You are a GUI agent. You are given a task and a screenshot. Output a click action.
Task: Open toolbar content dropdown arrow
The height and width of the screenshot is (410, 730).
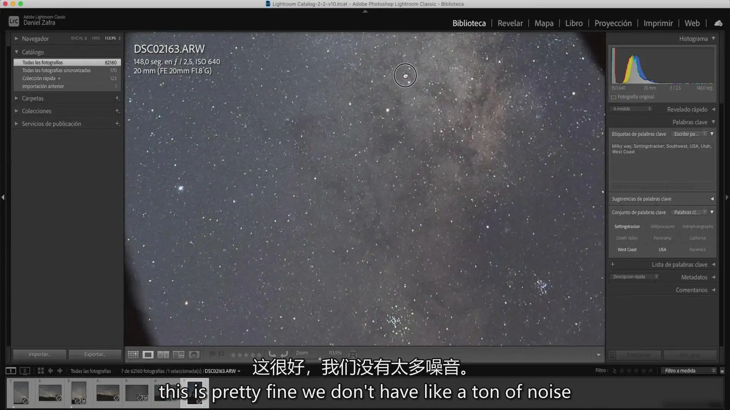click(598, 355)
